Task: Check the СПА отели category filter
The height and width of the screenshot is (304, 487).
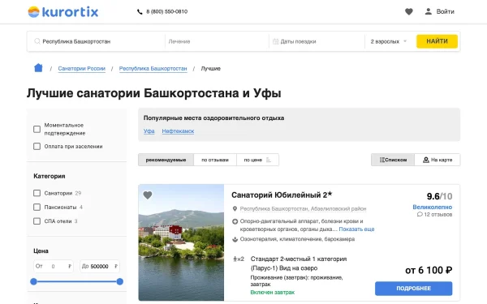Action: (37, 221)
